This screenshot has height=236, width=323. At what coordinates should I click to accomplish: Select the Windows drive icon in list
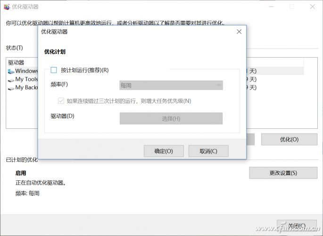point(11,71)
